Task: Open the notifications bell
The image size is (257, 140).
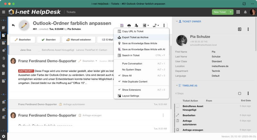Action: pyautogui.click(x=245, y=12)
